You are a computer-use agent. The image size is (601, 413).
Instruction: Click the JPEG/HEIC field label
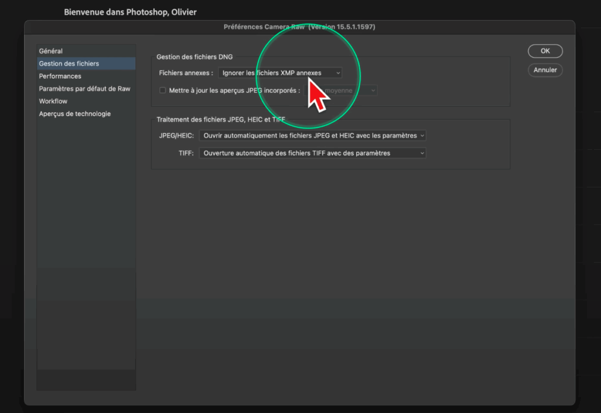point(176,136)
